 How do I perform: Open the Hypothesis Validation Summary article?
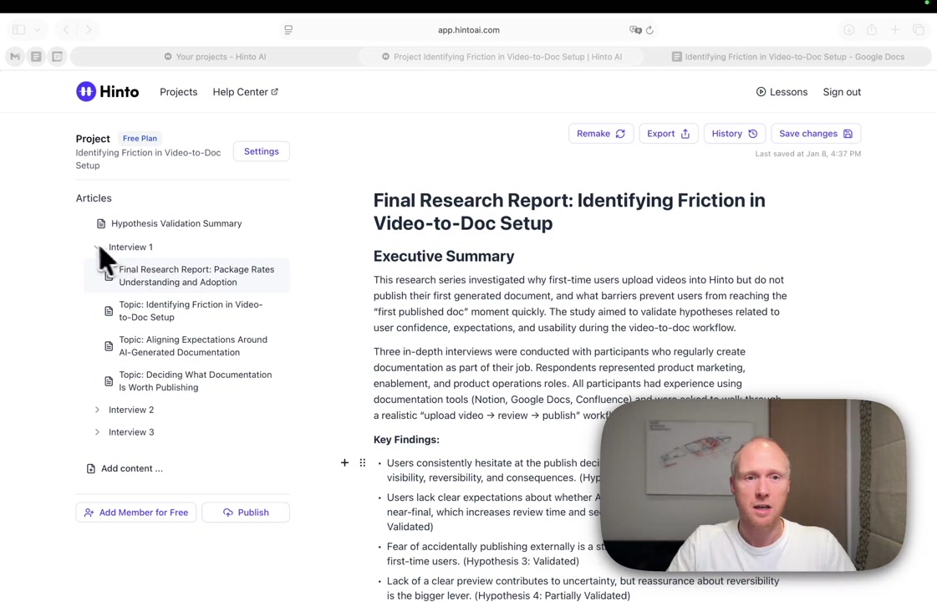coord(176,223)
